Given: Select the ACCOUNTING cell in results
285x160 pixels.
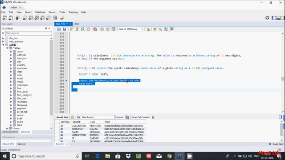Looking at the screenshot, I should click(79, 126).
